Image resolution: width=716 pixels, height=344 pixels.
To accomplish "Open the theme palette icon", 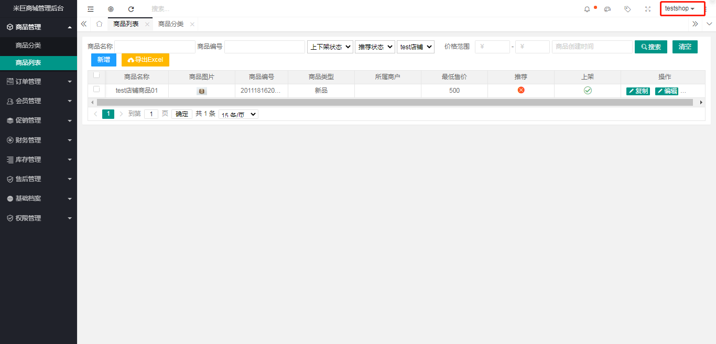I will click(607, 9).
